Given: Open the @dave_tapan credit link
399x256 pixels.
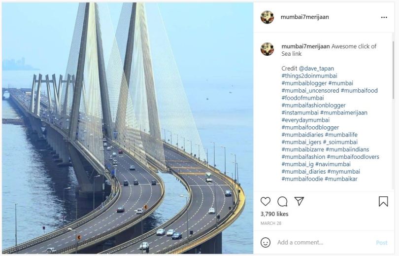Looking at the screenshot, I should tap(316, 68).
